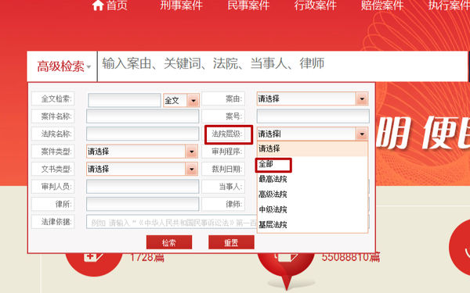
Task: Expand the 全文 scope dropdown arrow
Action: (193, 100)
